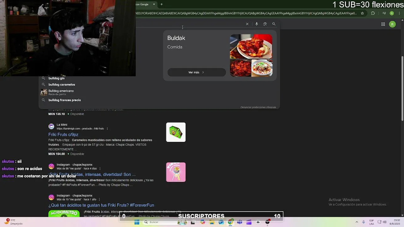Open La Mimi result options menu
Viewport: 404px width, 227px height.
pos(107,129)
